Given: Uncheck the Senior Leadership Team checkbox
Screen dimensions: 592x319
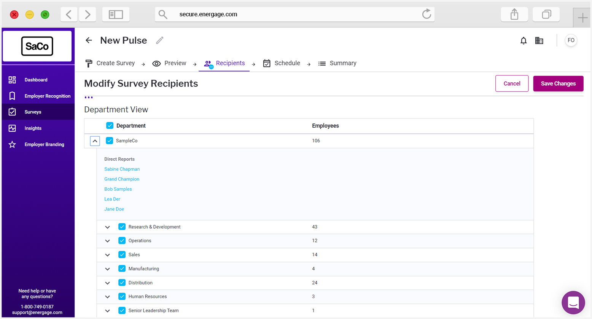Looking at the screenshot, I should (122, 310).
